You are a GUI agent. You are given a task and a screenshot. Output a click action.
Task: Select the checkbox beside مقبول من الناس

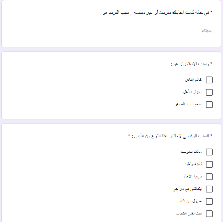(209, 201)
